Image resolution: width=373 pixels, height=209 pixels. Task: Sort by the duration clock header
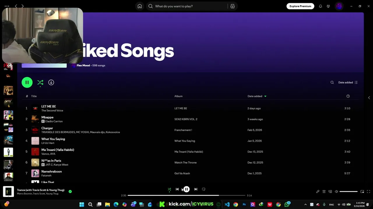[348, 96]
